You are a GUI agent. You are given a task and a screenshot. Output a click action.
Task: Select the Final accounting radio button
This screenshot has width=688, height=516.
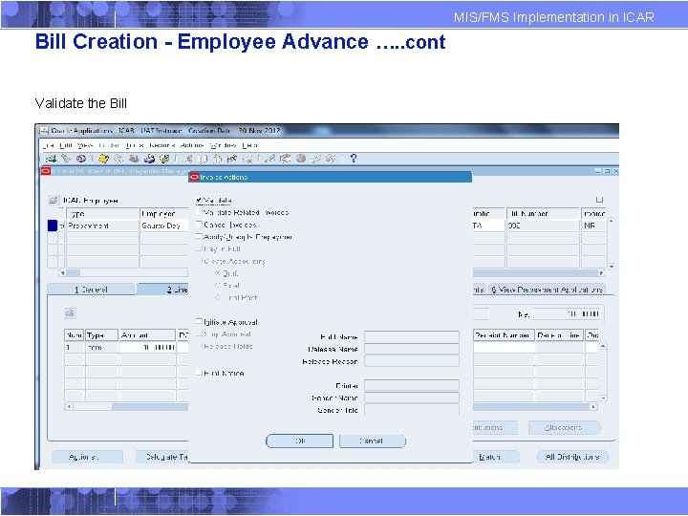point(218,285)
